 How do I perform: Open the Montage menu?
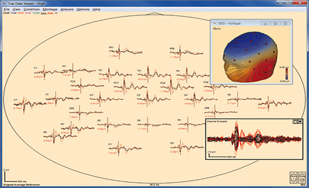tap(50, 9)
